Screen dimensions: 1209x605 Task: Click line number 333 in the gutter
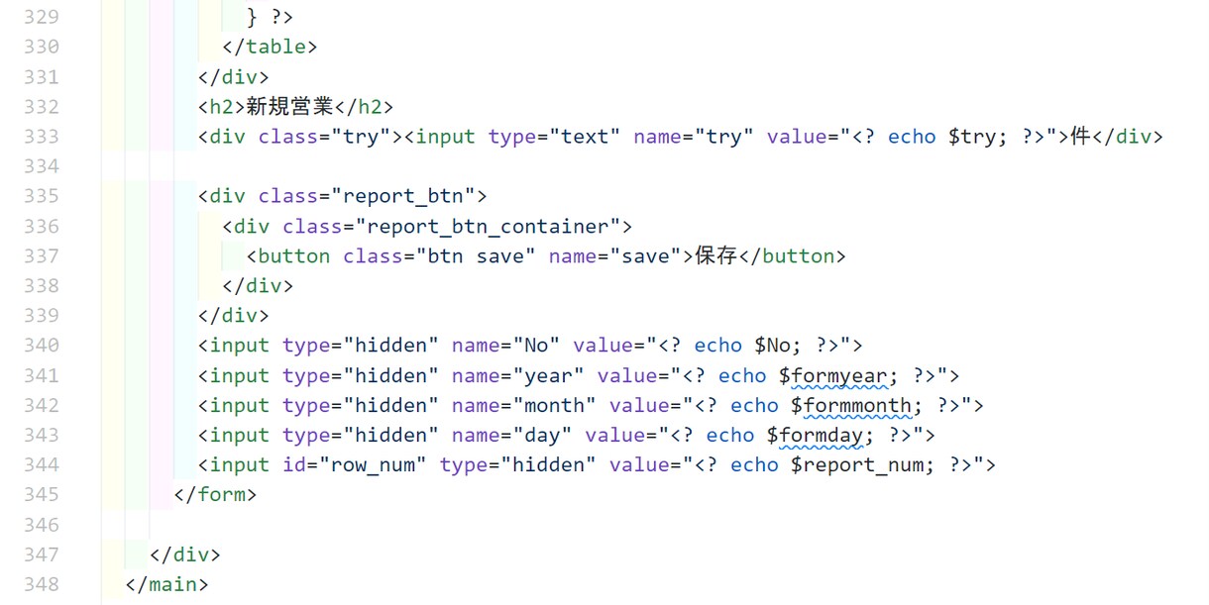(x=42, y=136)
